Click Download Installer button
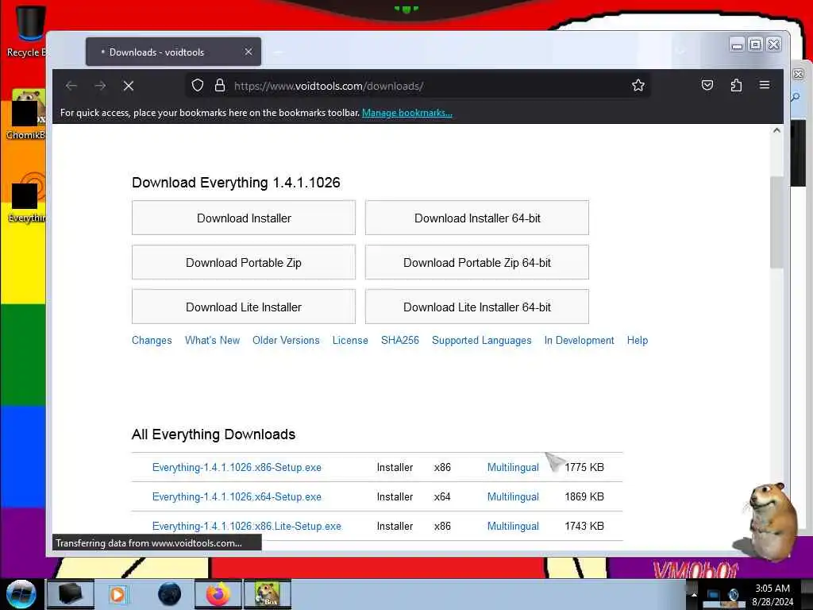Viewport: 813px width, 610px height. (x=244, y=218)
